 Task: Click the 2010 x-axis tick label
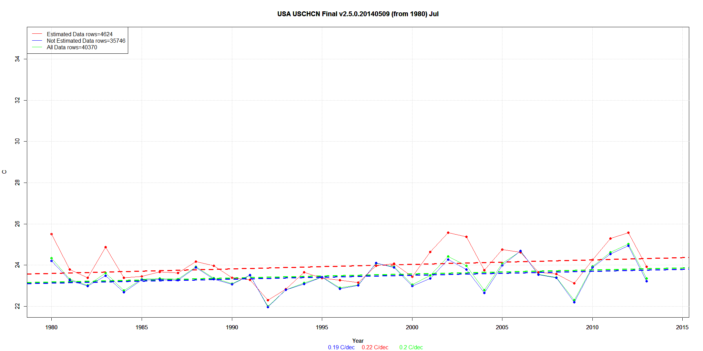(x=592, y=327)
